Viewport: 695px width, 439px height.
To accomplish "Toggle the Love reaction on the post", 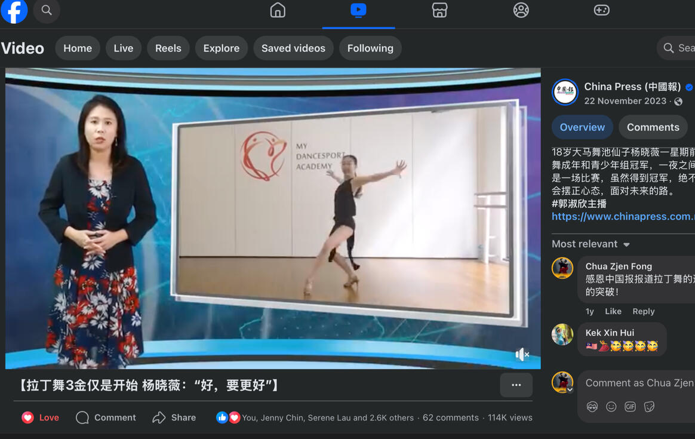I will click(39, 417).
